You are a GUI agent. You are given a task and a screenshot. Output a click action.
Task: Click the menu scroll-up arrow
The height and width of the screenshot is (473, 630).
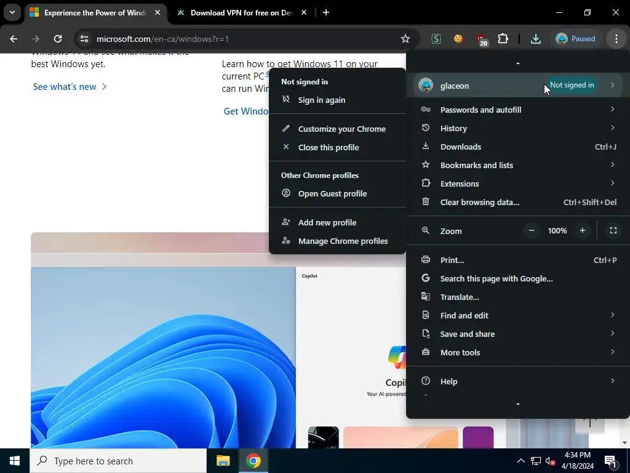(518, 63)
